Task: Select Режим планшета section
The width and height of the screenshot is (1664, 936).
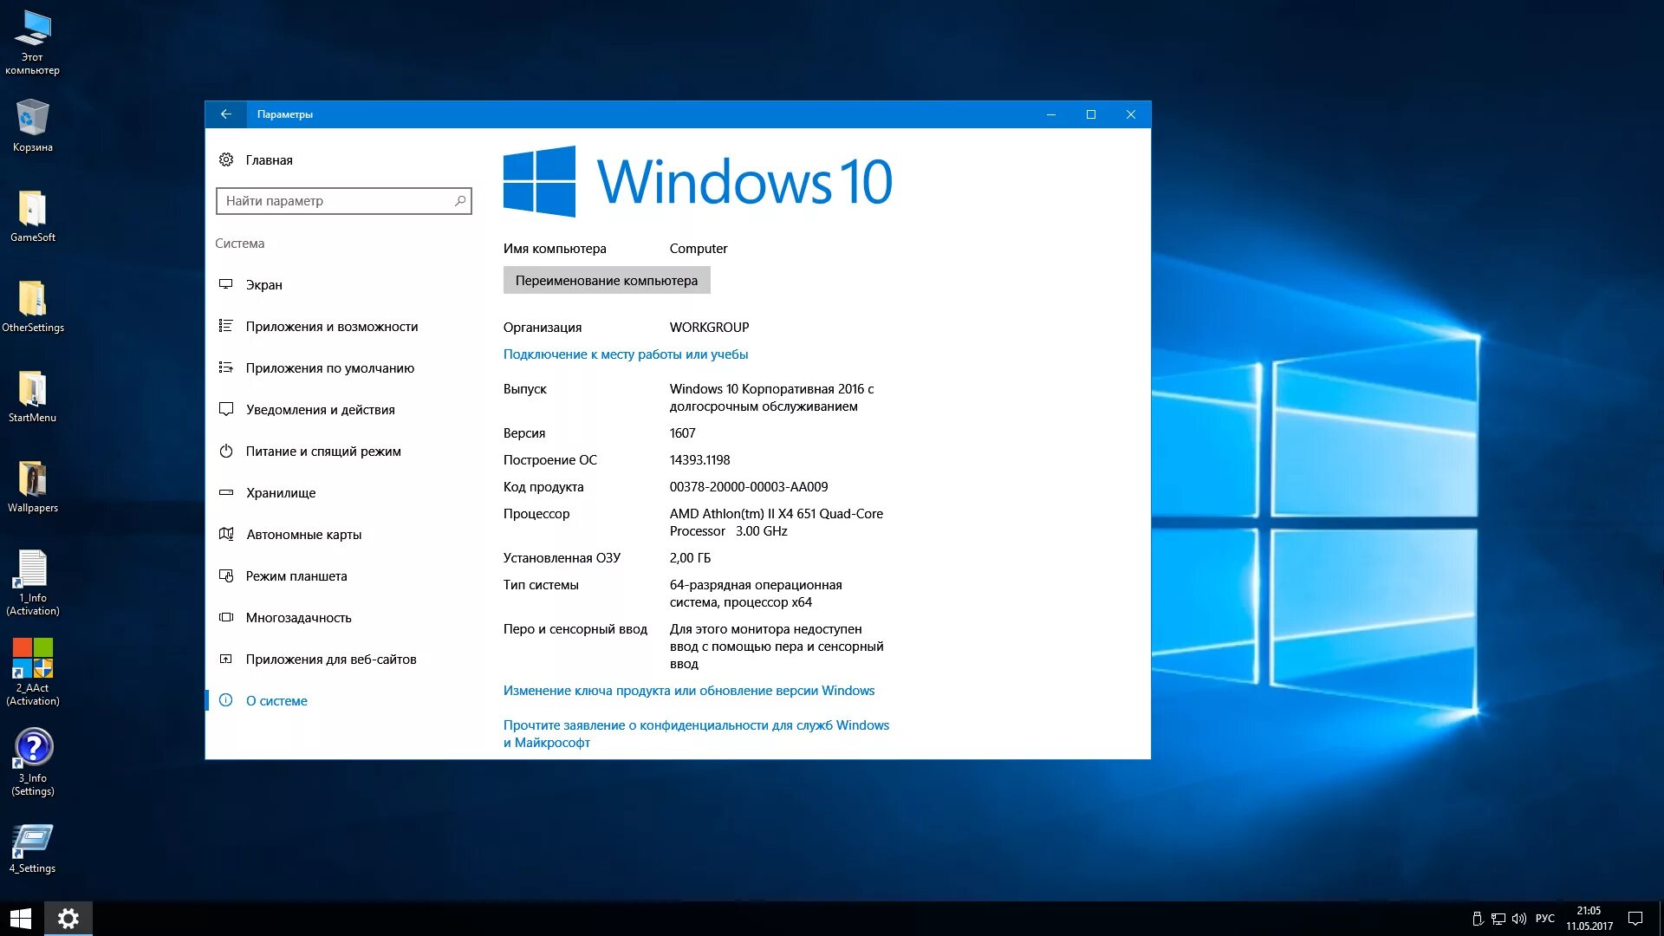Action: click(296, 576)
